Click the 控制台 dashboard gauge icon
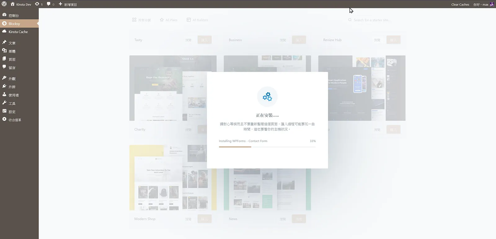This screenshot has height=239, width=496. (4, 15)
